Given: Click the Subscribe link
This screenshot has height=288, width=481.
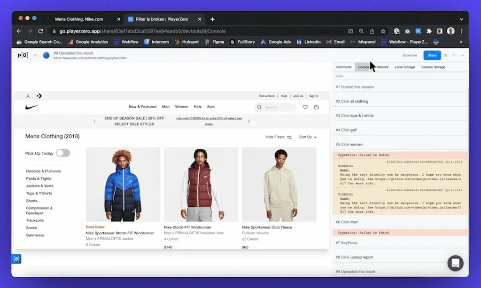Looking at the screenshot, I should (410, 55).
